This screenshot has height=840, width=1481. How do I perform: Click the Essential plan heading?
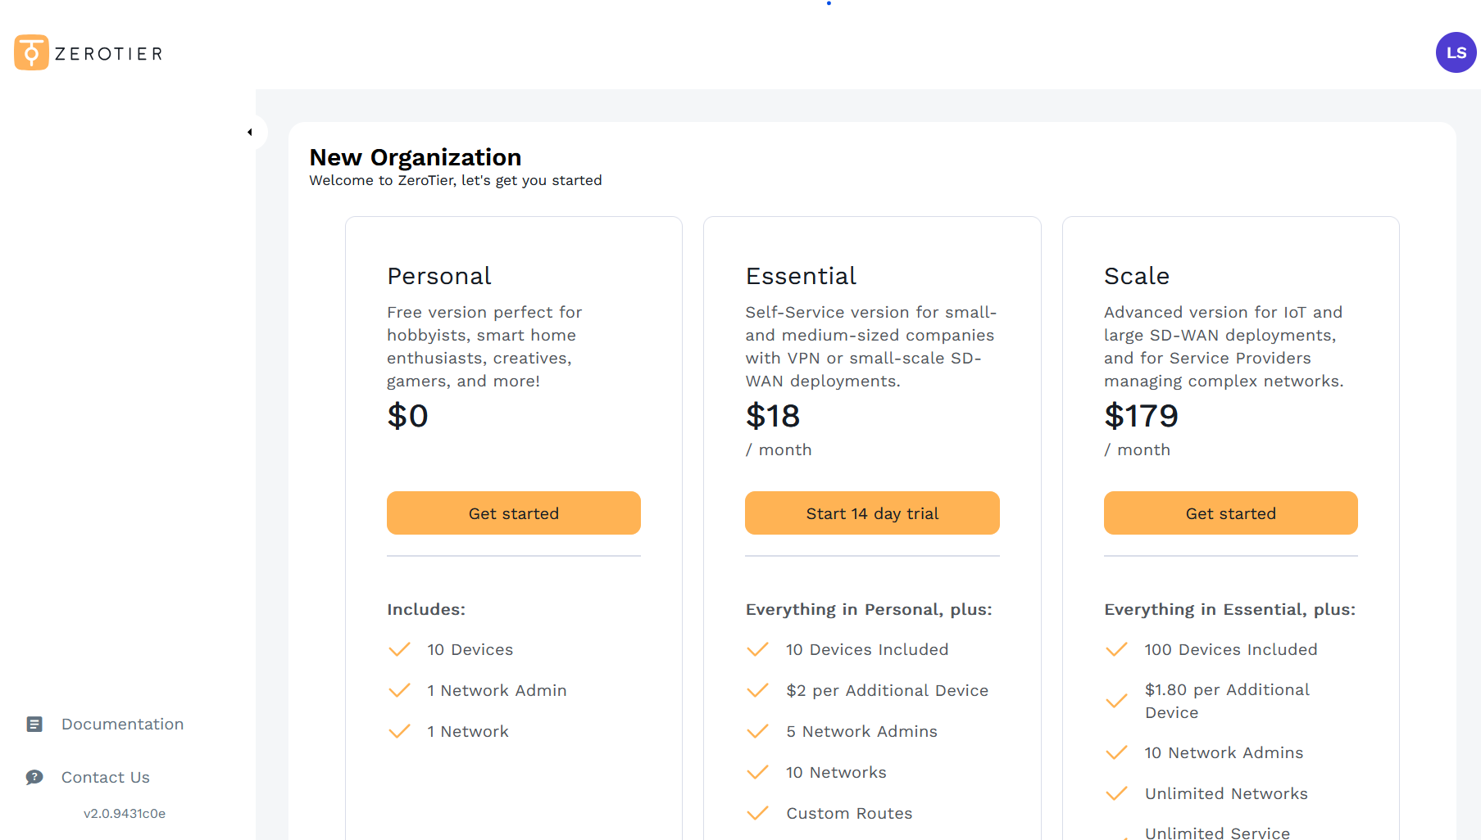[x=801, y=276]
